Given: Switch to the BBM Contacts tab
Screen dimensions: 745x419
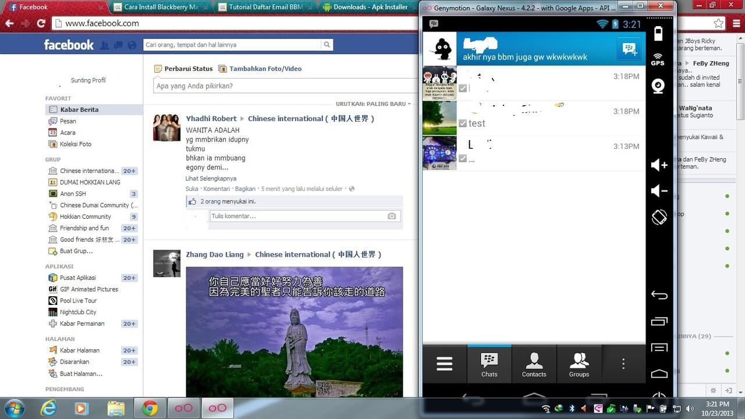Looking at the screenshot, I should [534, 364].
